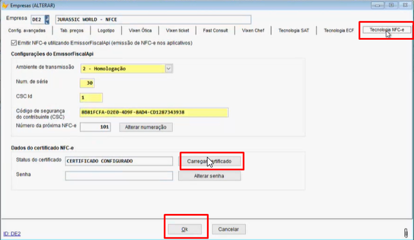Close the Empresas window

tap(404, 5)
